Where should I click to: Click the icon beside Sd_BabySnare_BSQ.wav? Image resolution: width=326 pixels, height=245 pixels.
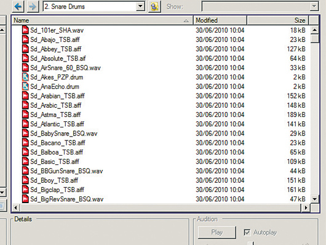pyautogui.click(x=25, y=133)
